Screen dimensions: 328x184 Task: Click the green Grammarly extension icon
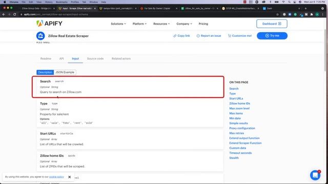point(295,14)
